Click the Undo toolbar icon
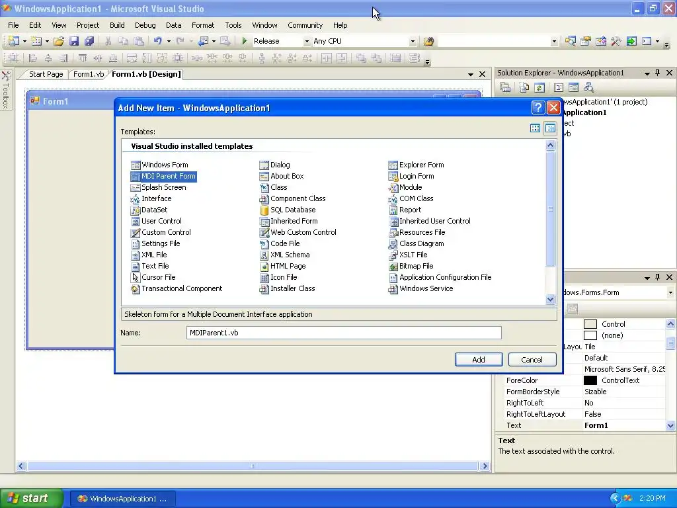 pyautogui.click(x=157, y=41)
